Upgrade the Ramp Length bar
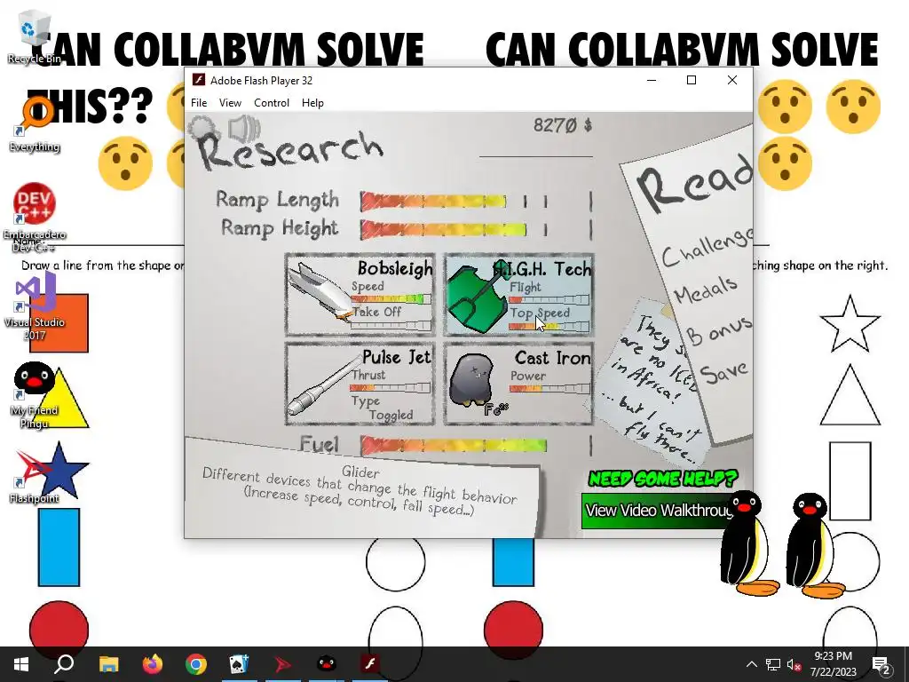Screen dimensions: 909x682 click(x=476, y=201)
